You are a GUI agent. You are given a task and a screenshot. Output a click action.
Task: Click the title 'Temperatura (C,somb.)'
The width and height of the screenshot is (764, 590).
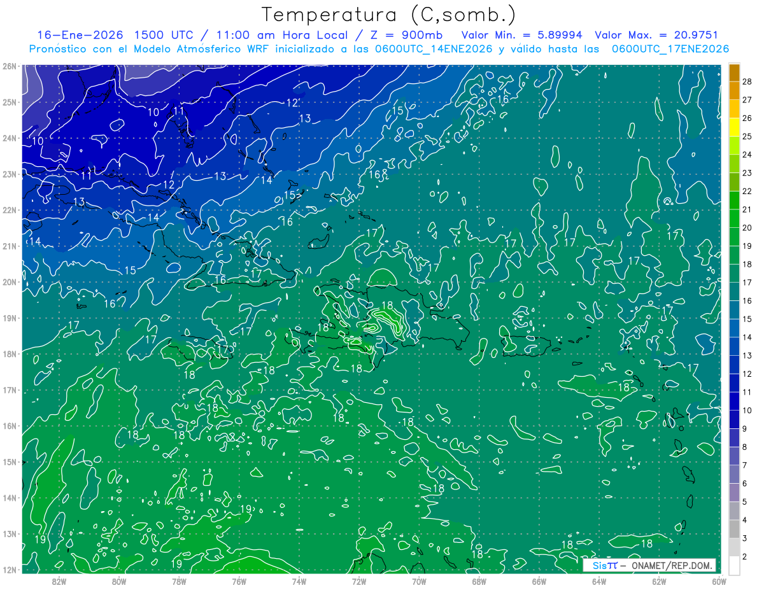[x=389, y=15]
